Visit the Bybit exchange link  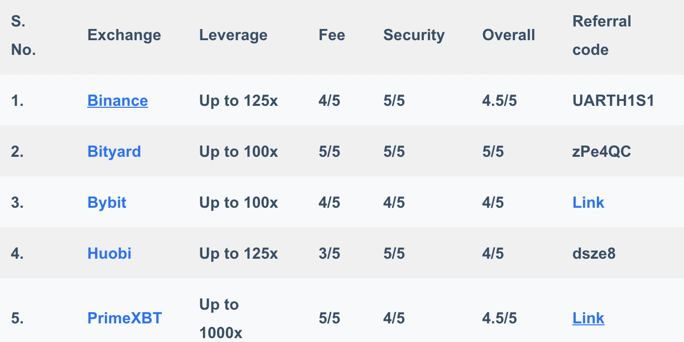[107, 202]
